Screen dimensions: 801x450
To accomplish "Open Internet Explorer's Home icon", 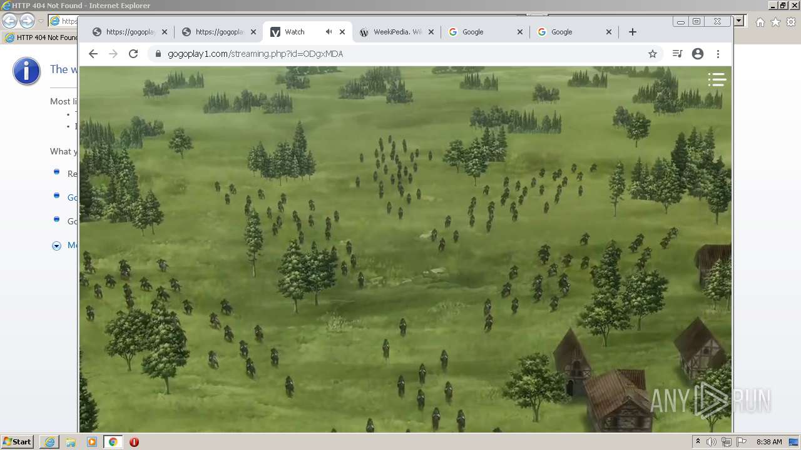I will coord(760,22).
